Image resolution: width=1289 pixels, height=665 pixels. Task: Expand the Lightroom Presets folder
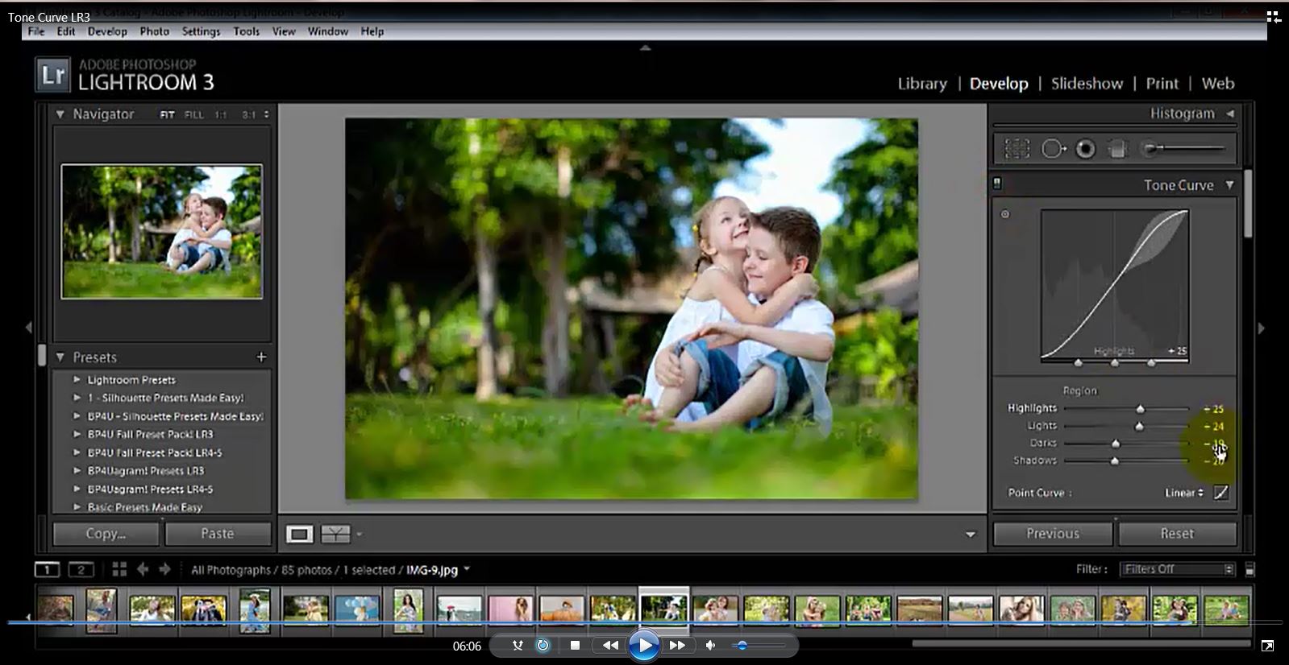pyautogui.click(x=77, y=379)
